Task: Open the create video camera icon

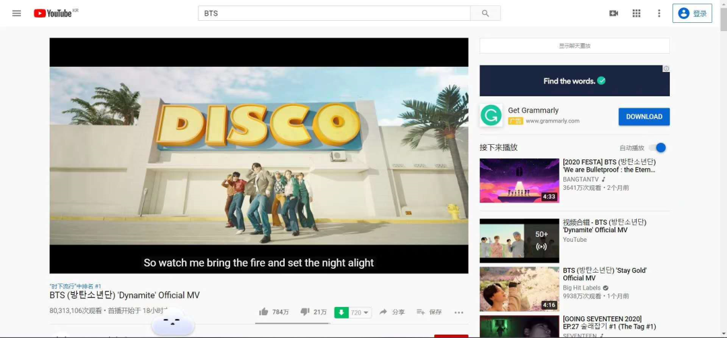Action: click(x=613, y=13)
